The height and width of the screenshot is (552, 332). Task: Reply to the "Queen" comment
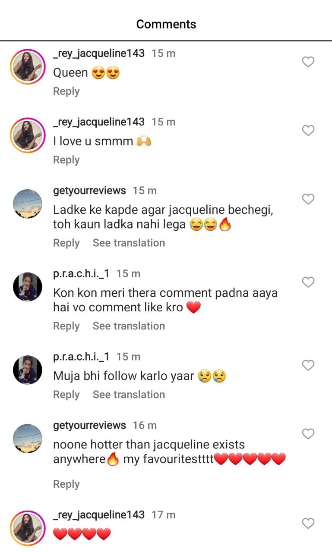[66, 91]
